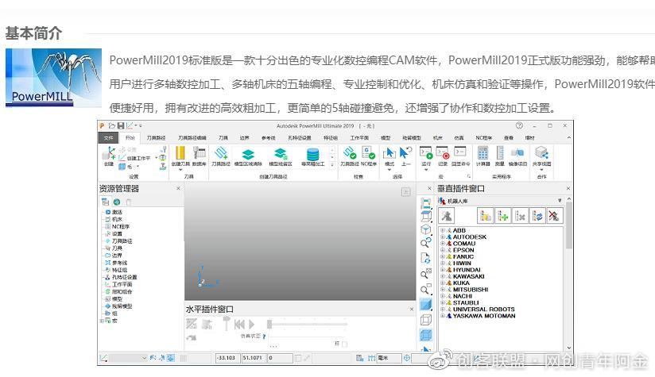655x377 pixels.
Task: Click the toolpath verification 刀具路径 check icon
Action: pos(350,156)
